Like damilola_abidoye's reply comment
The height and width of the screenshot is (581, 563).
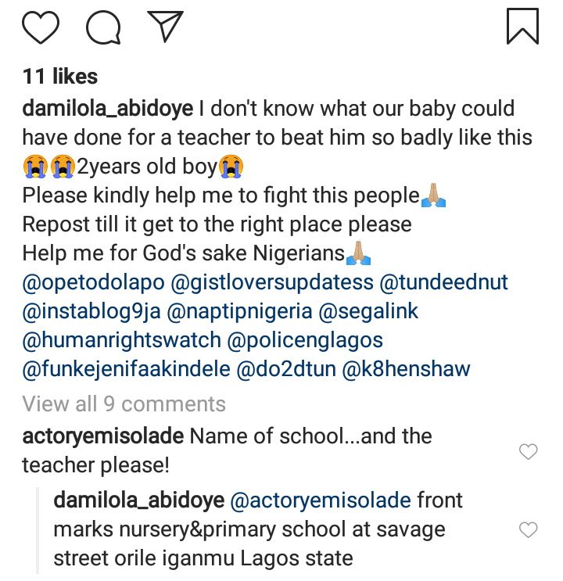coord(529,529)
